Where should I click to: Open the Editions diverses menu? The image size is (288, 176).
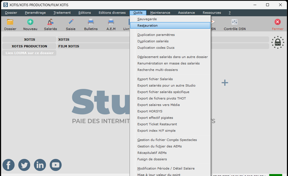click(112, 13)
